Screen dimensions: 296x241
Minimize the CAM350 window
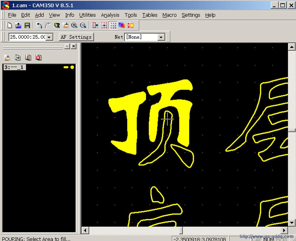click(x=274, y=5)
